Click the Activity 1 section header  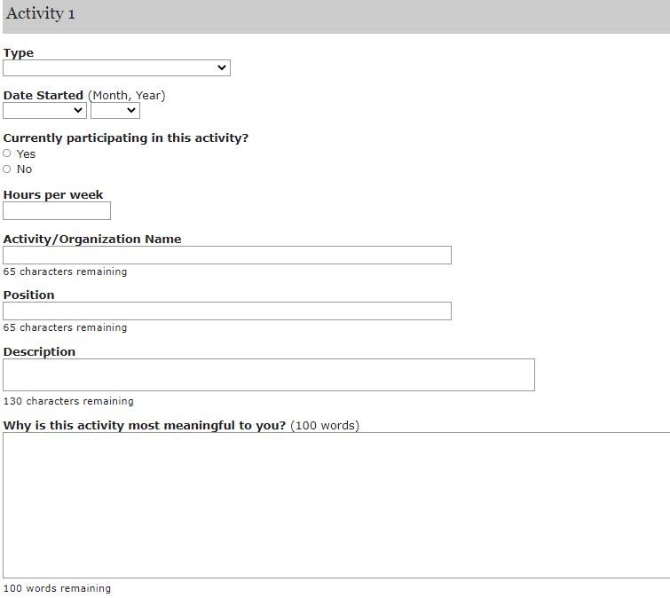[41, 14]
